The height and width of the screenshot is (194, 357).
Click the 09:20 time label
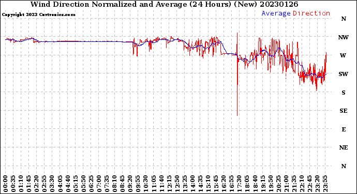130,184
